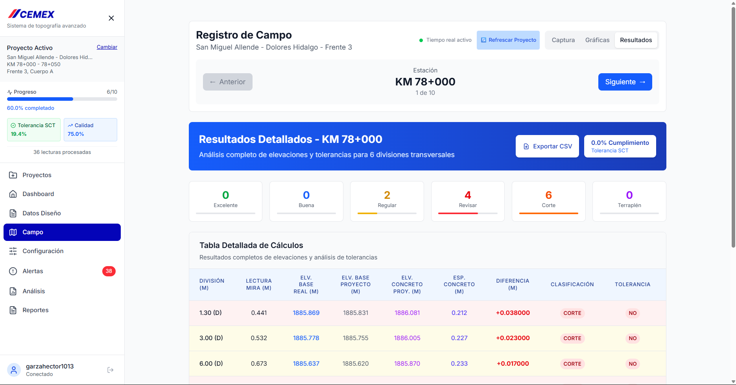The width and height of the screenshot is (736, 385).
Task: Click the Reportes file icon
Action: (13, 310)
